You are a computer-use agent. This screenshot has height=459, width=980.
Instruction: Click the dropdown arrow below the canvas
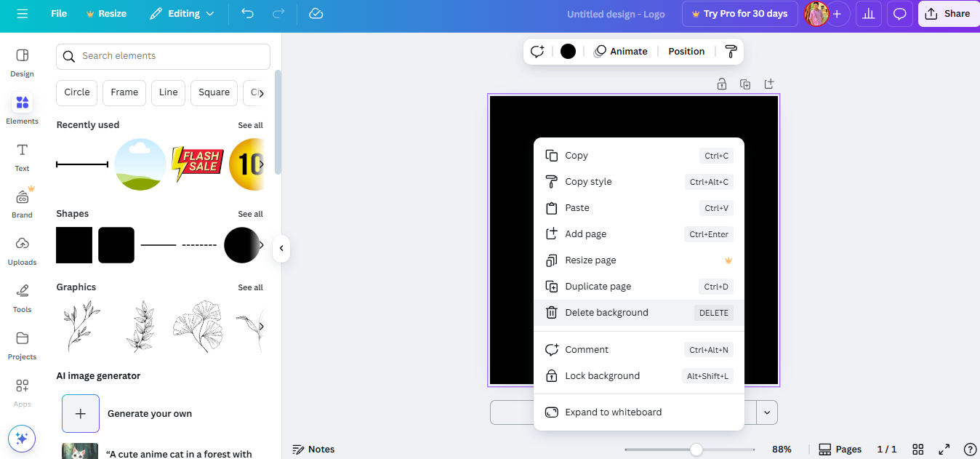point(767,412)
